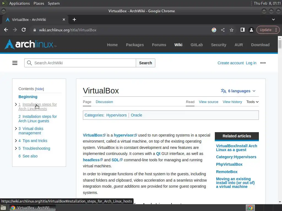
Task: Jump to Beginning in Contents
Action: coord(28,97)
